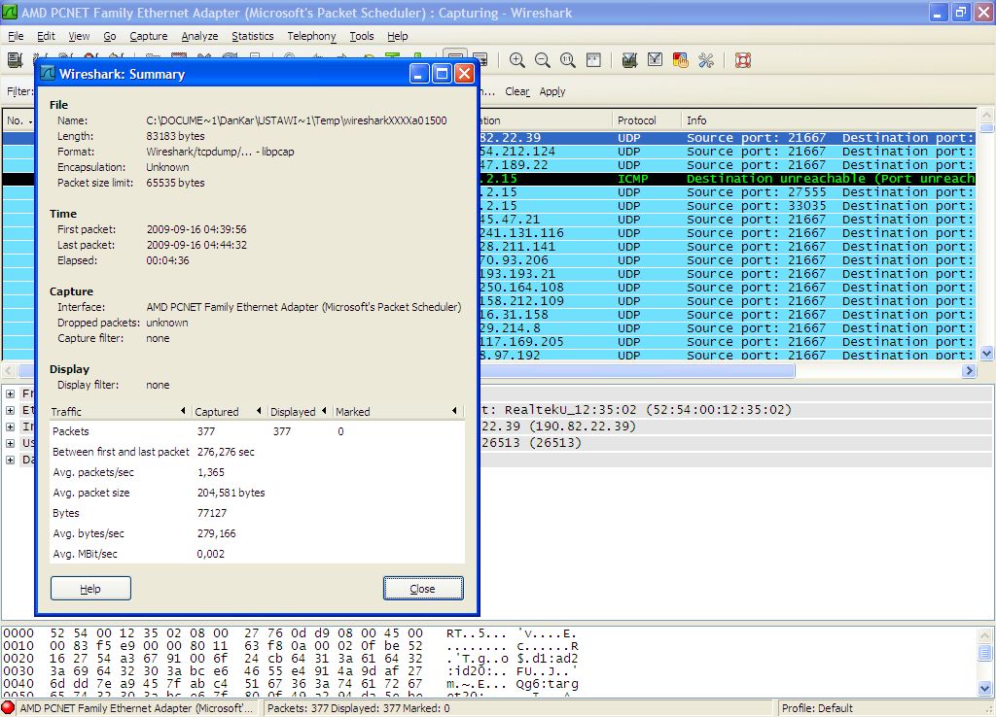
Task: Click the Marked column header arrow
Action: click(454, 411)
